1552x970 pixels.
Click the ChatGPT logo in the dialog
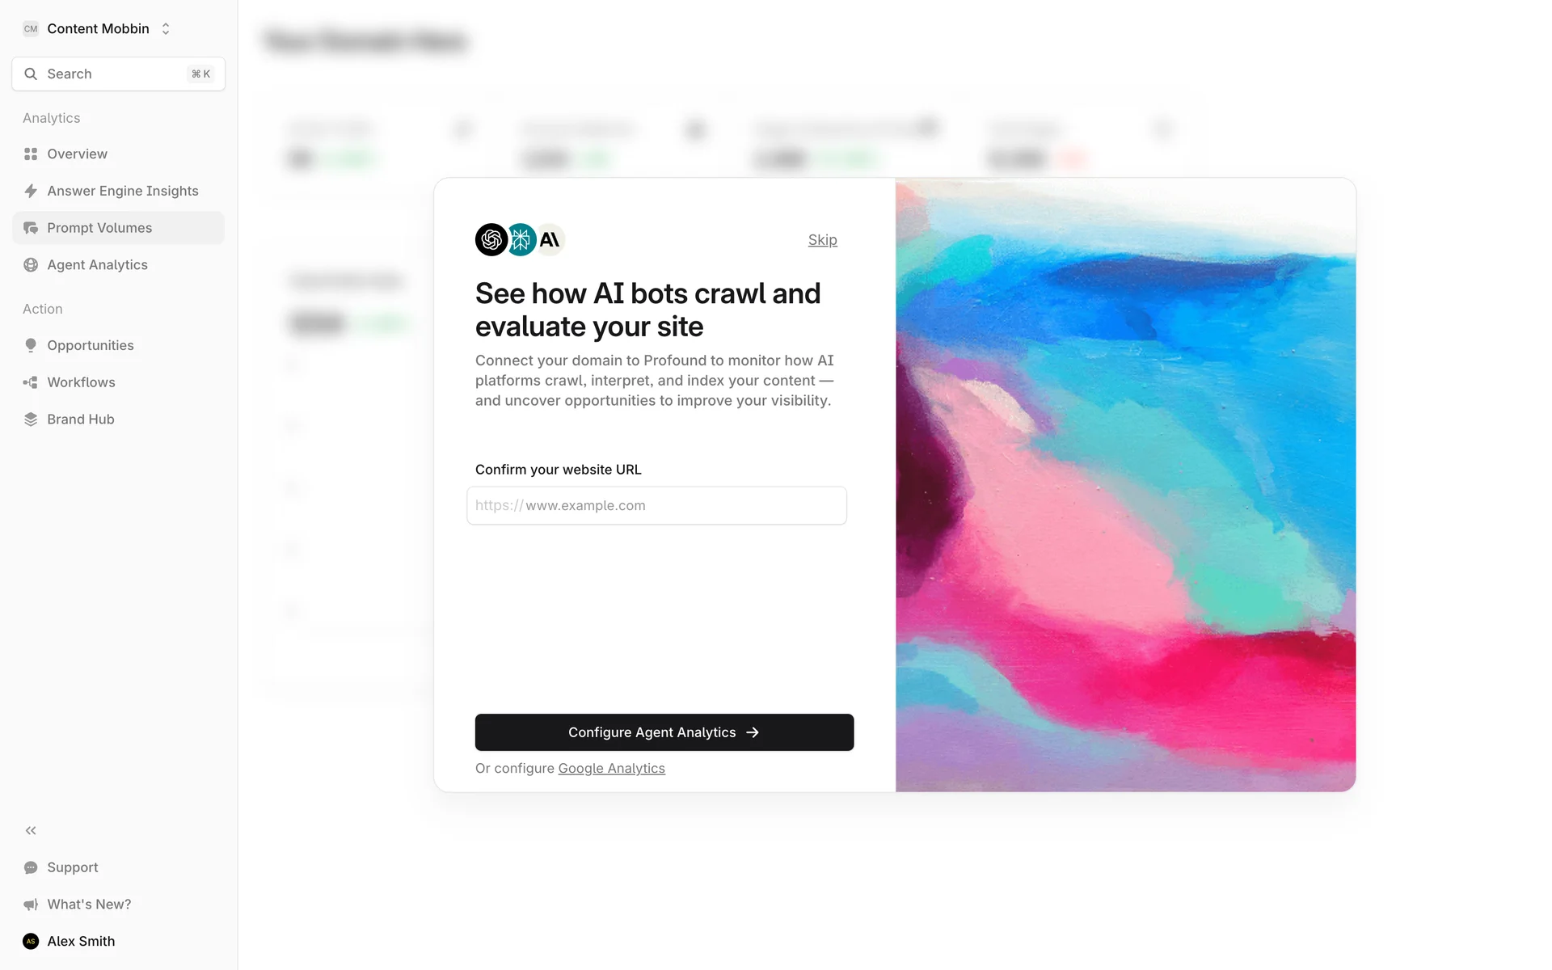click(x=491, y=240)
